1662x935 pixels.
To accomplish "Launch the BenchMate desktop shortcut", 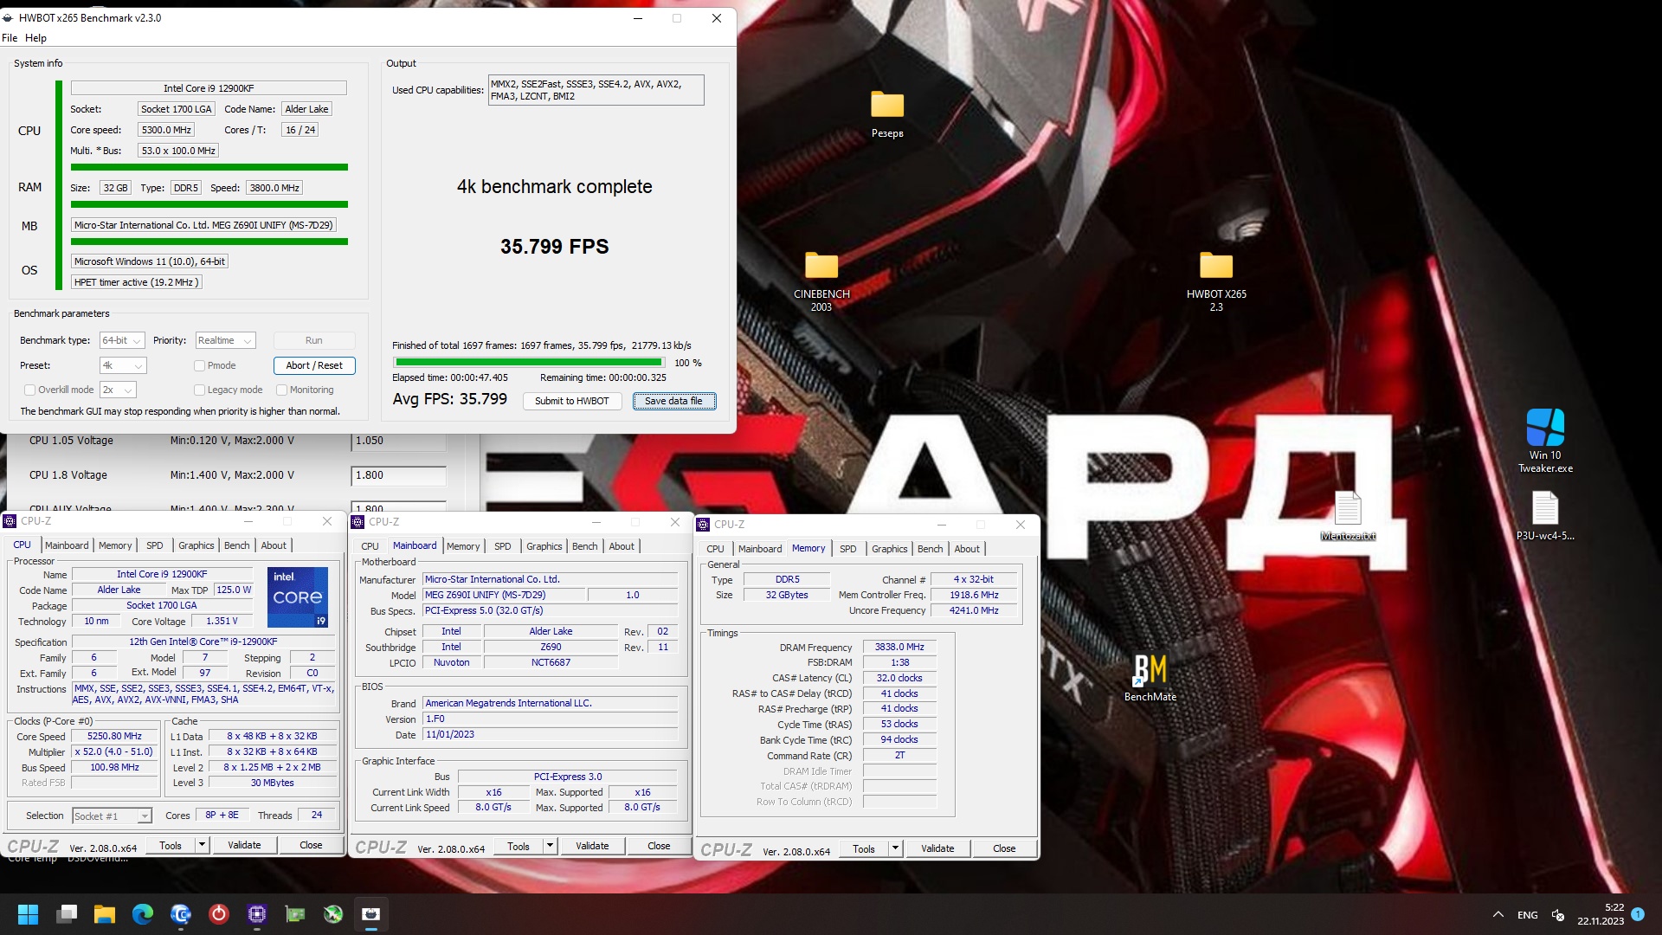I will click(1150, 677).
